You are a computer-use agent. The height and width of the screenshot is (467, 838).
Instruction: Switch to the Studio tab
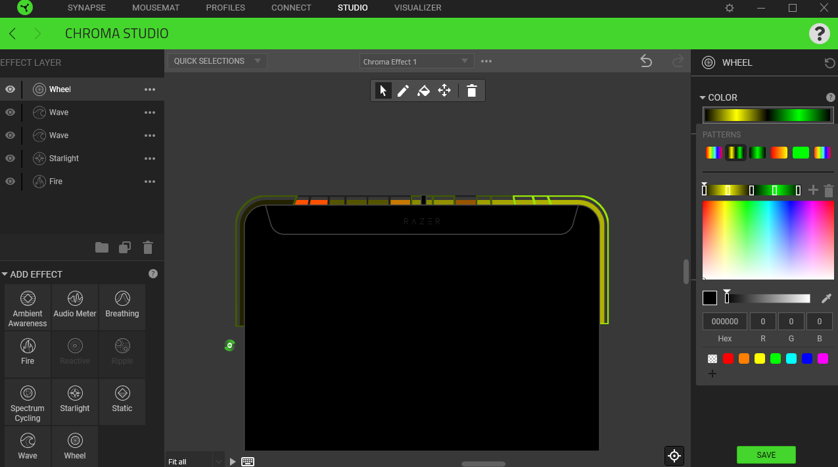[x=353, y=8]
